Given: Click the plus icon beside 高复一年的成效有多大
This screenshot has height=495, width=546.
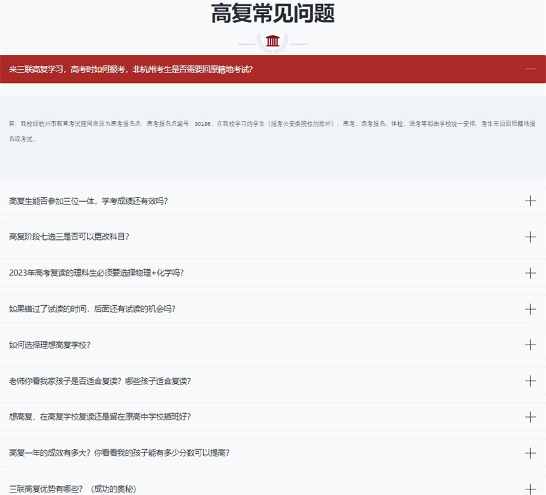Looking at the screenshot, I should (531, 453).
